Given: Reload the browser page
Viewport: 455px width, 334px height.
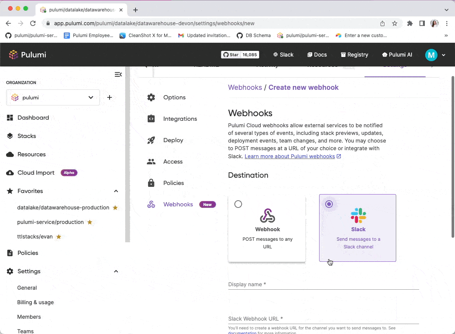Looking at the screenshot, I should tap(33, 24).
